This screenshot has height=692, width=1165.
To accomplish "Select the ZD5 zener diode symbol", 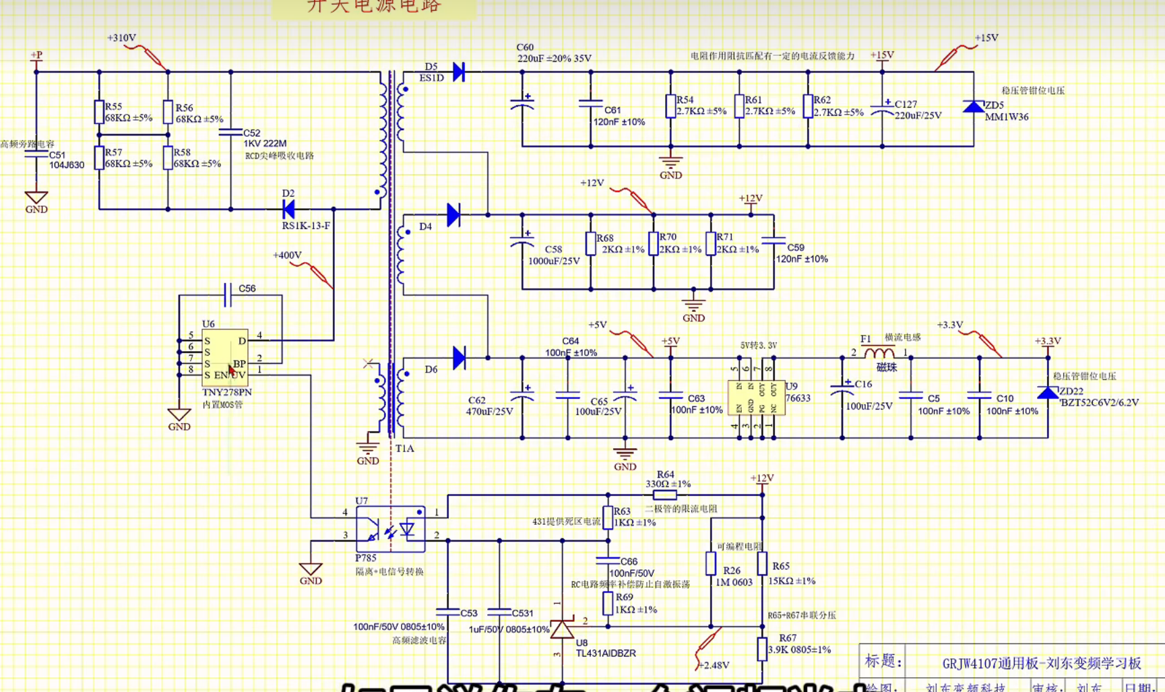I will (973, 106).
